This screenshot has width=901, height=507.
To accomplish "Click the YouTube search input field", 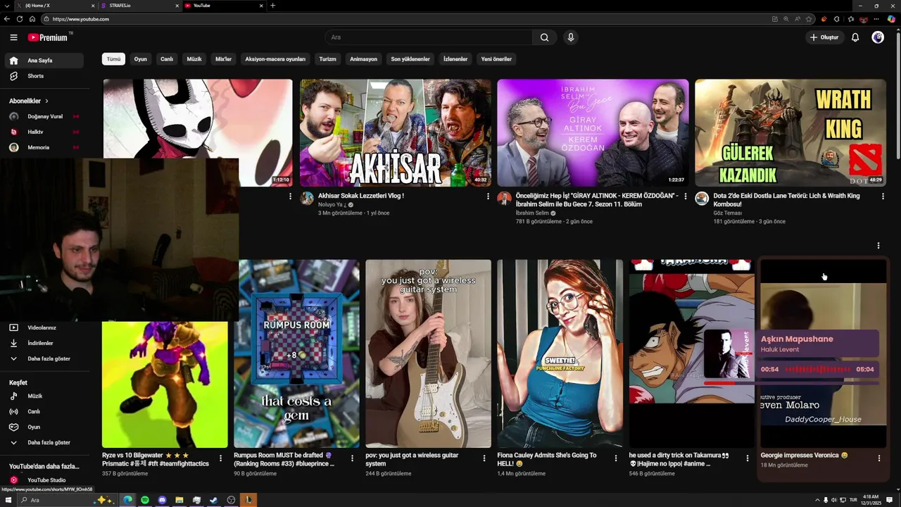I will 429,37.
